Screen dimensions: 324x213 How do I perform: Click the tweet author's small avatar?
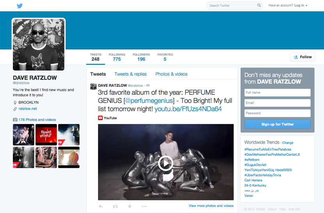[93, 86]
